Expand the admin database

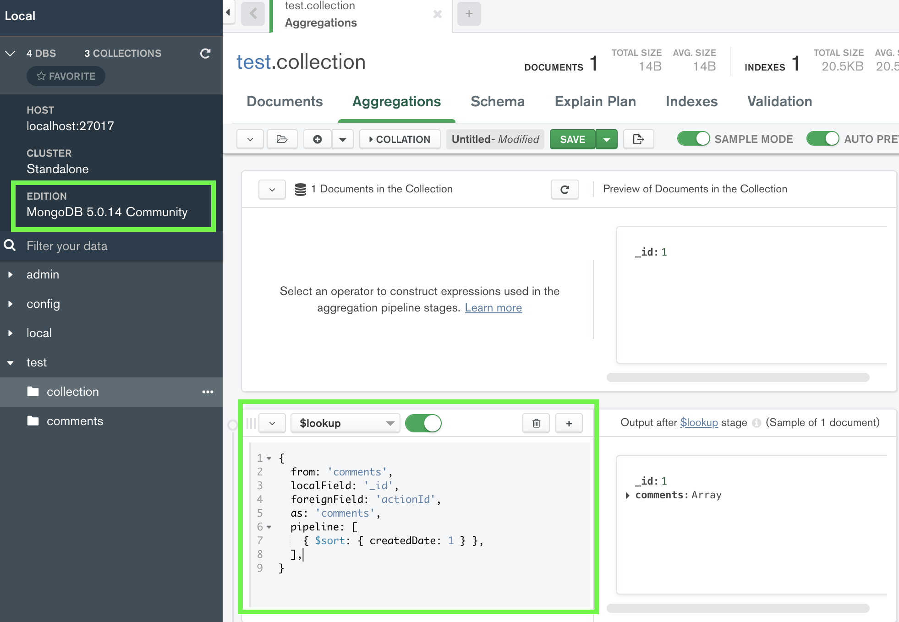click(x=11, y=275)
